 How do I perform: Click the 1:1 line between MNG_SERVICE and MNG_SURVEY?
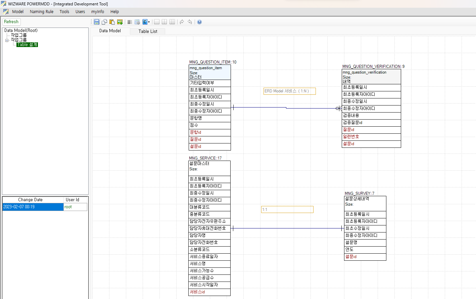287,228
